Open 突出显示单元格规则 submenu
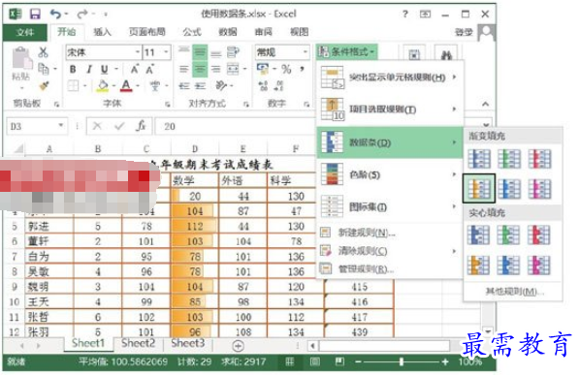The width and height of the screenshot is (580, 375). pos(390,78)
